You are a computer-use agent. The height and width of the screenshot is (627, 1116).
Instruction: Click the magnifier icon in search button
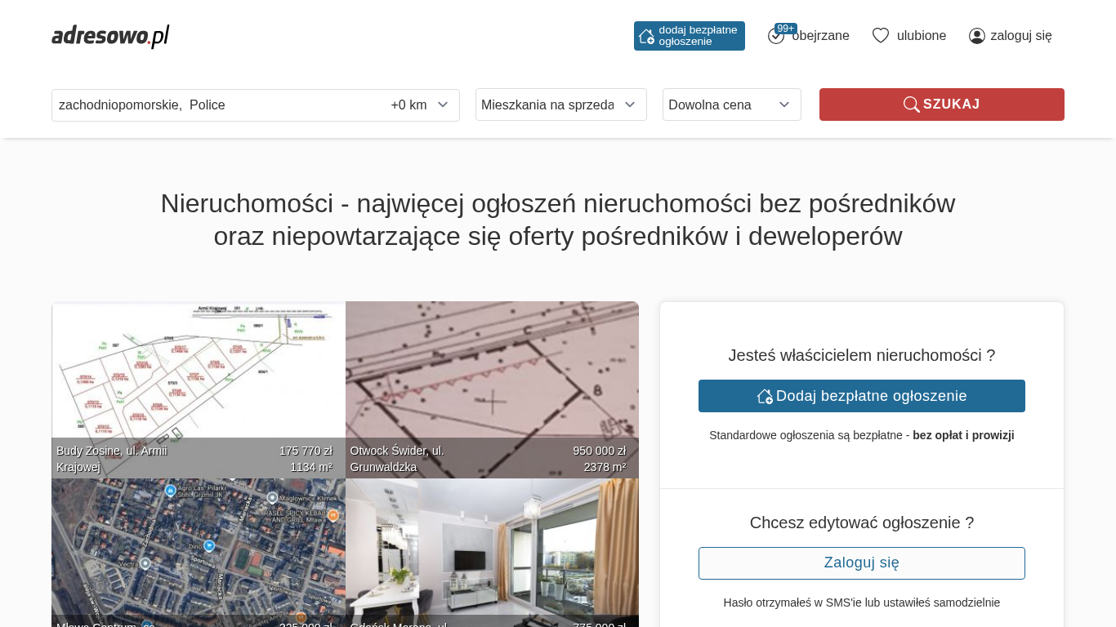911,104
